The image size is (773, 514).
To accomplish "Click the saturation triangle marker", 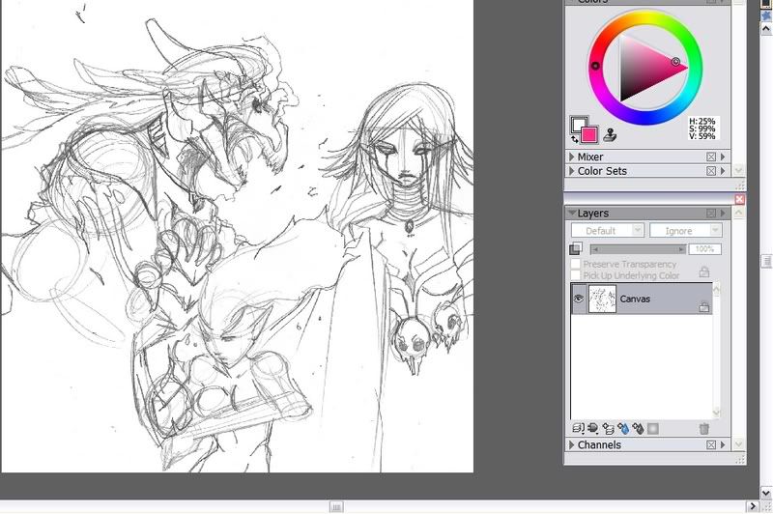I will point(675,62).
